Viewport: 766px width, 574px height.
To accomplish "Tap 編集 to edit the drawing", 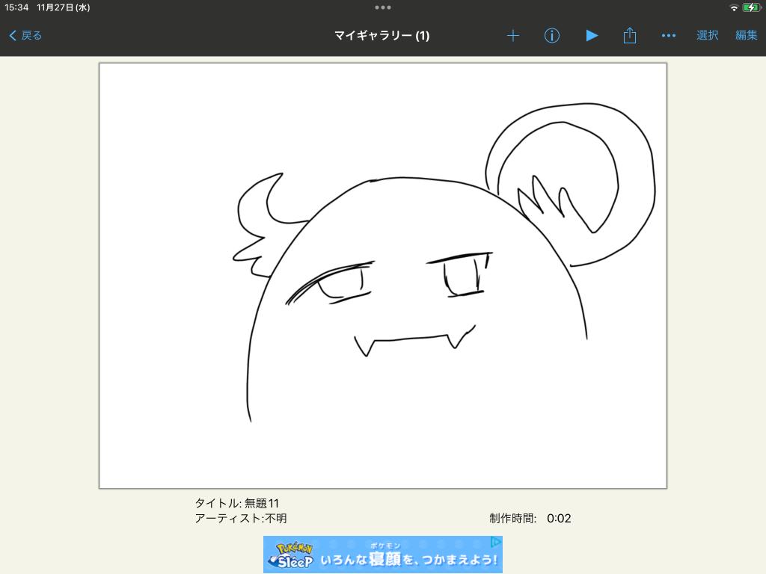I will pyautogui.click(x=746, y=35).
